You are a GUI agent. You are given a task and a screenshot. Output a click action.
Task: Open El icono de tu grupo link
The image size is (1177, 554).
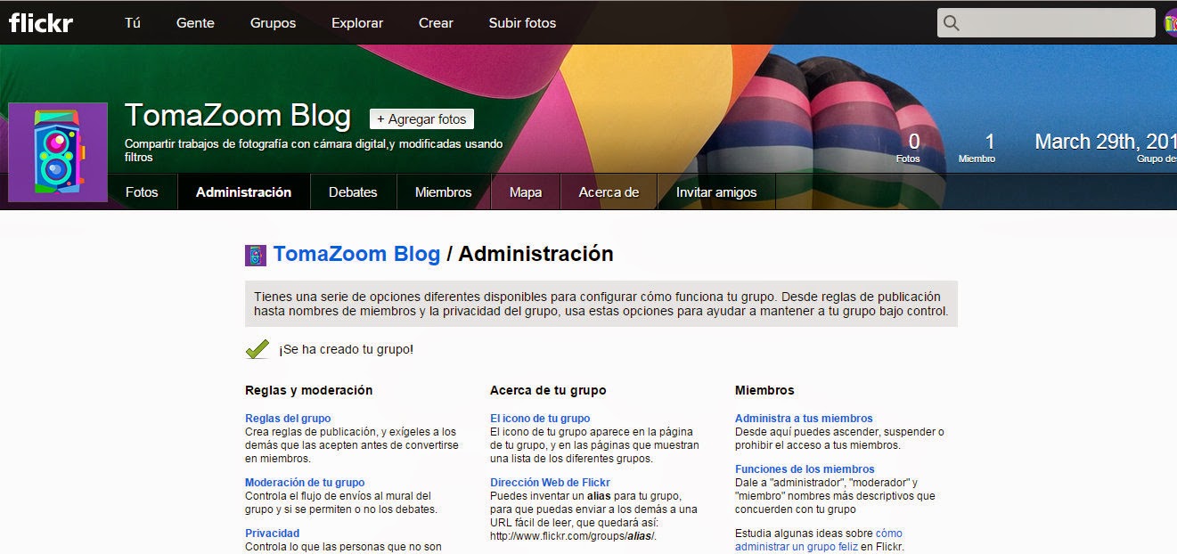click(x=540, y=418)
